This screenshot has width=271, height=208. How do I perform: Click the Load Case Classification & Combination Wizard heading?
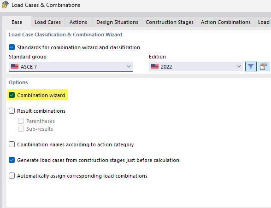tap(65, 35)
